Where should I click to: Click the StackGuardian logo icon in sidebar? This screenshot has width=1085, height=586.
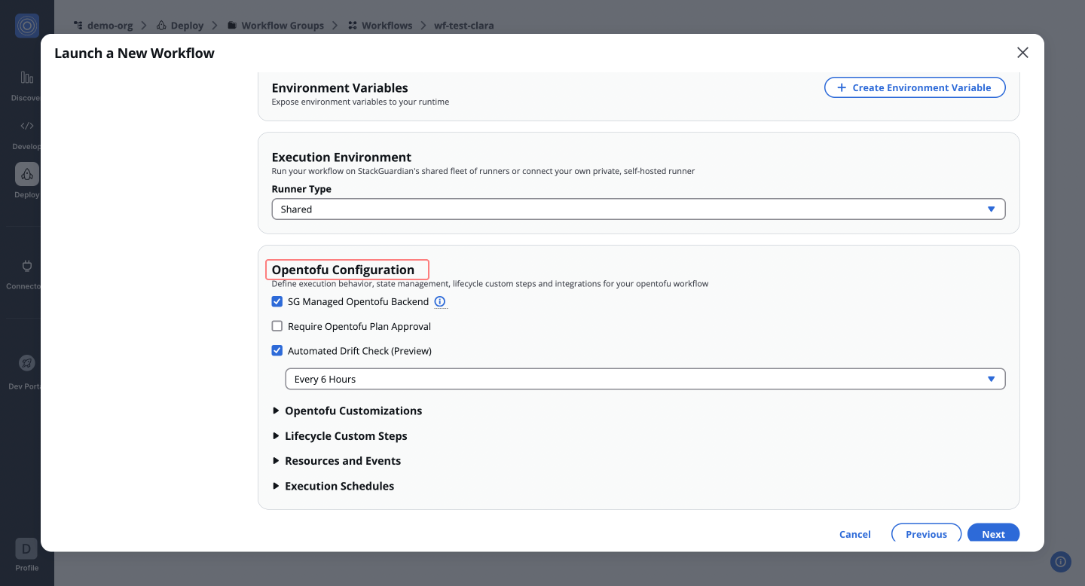(27, 26)
